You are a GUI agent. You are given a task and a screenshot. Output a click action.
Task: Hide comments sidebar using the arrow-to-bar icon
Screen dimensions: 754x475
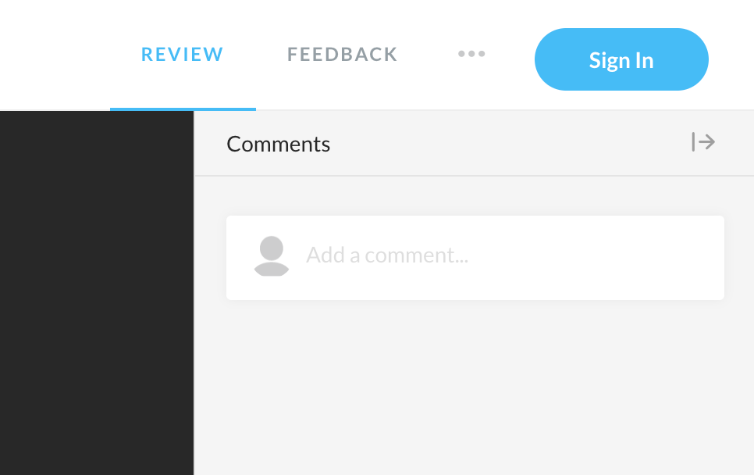coord(703,142)
